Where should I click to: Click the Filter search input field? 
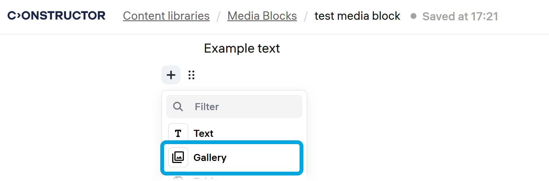245,107
